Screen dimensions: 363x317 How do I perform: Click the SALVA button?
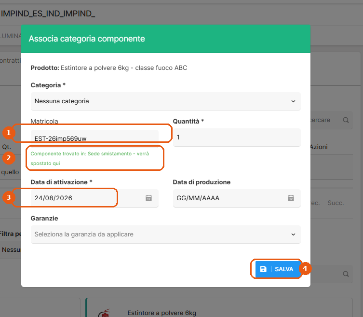[278, 269]
